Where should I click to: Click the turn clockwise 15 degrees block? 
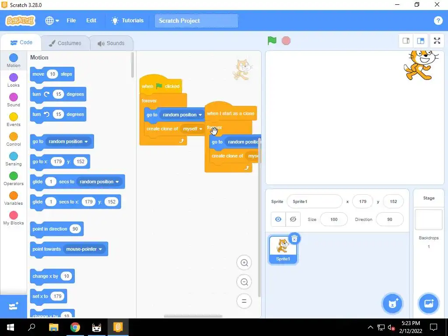click(58, 94)
